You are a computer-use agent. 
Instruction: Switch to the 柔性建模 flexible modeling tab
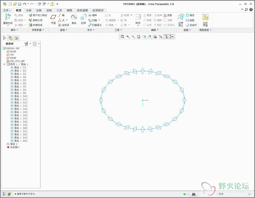(82, 10)
